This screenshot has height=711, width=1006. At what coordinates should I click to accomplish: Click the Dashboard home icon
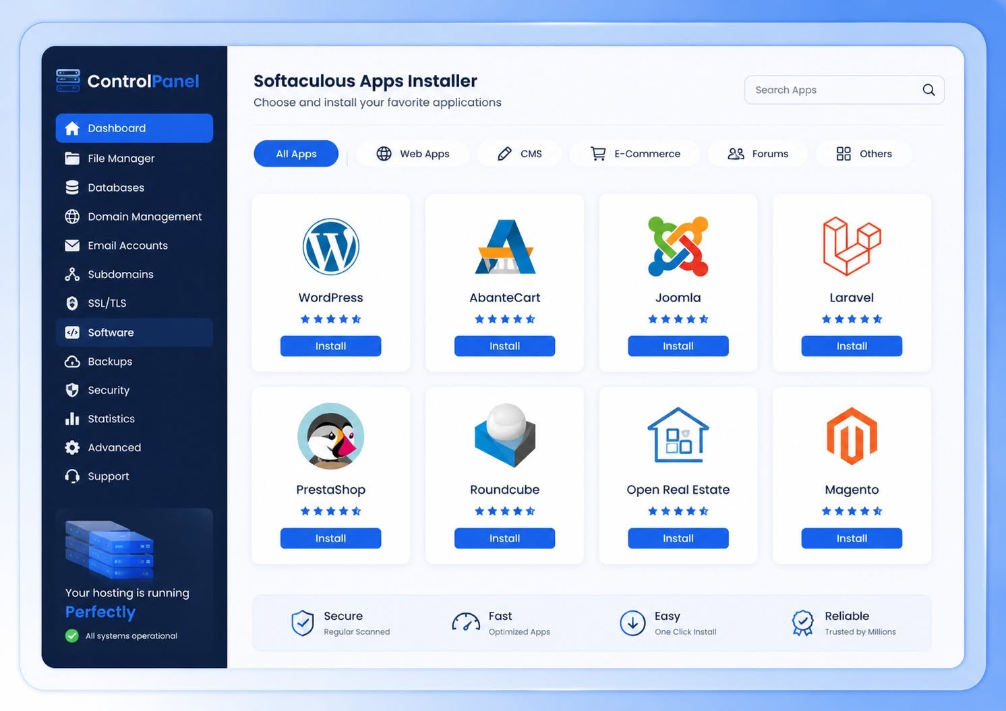click(x=72, y=128)
